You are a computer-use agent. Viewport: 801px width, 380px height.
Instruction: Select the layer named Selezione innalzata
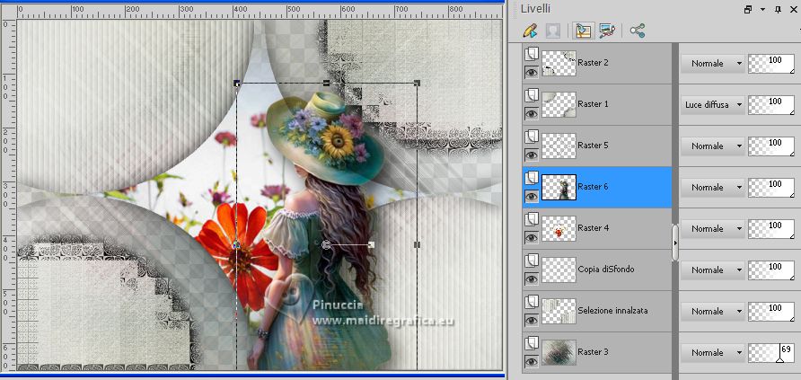tap(613, 311)
